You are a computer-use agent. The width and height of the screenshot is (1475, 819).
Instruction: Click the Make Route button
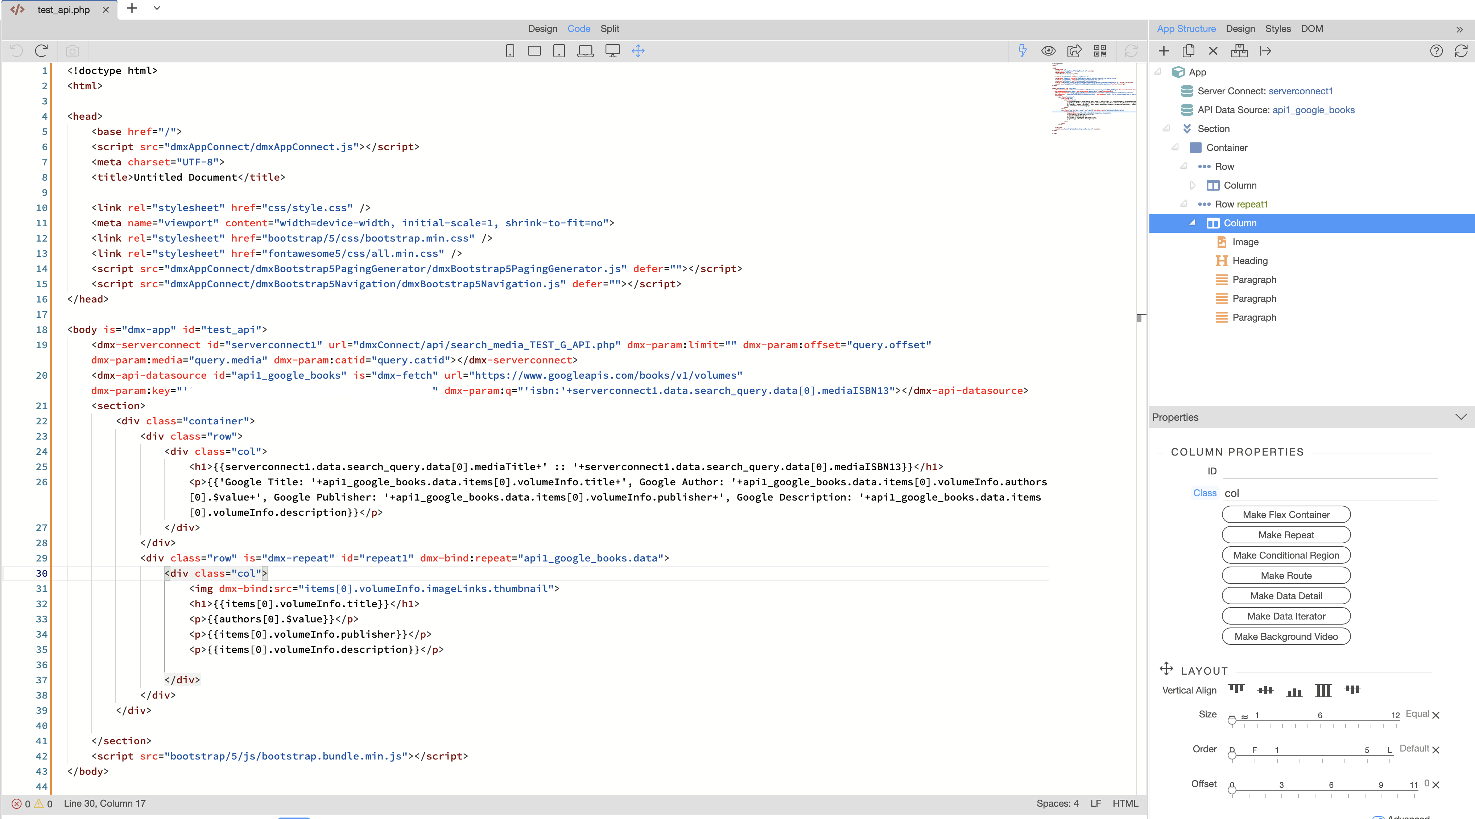pyautogui.click(x=1286, y=576)
